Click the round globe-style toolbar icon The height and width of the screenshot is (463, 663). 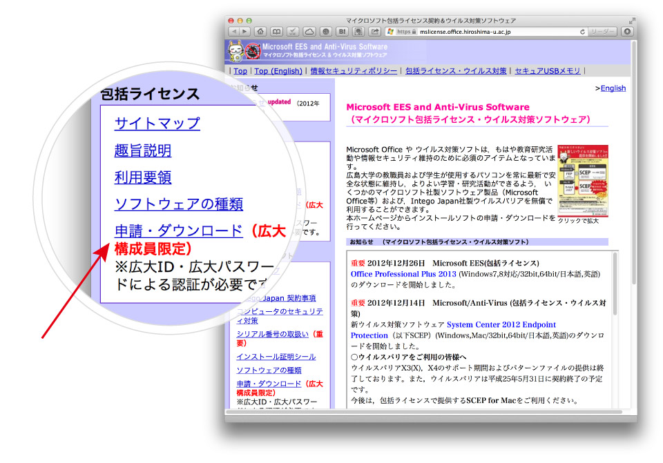click(325, 32)
